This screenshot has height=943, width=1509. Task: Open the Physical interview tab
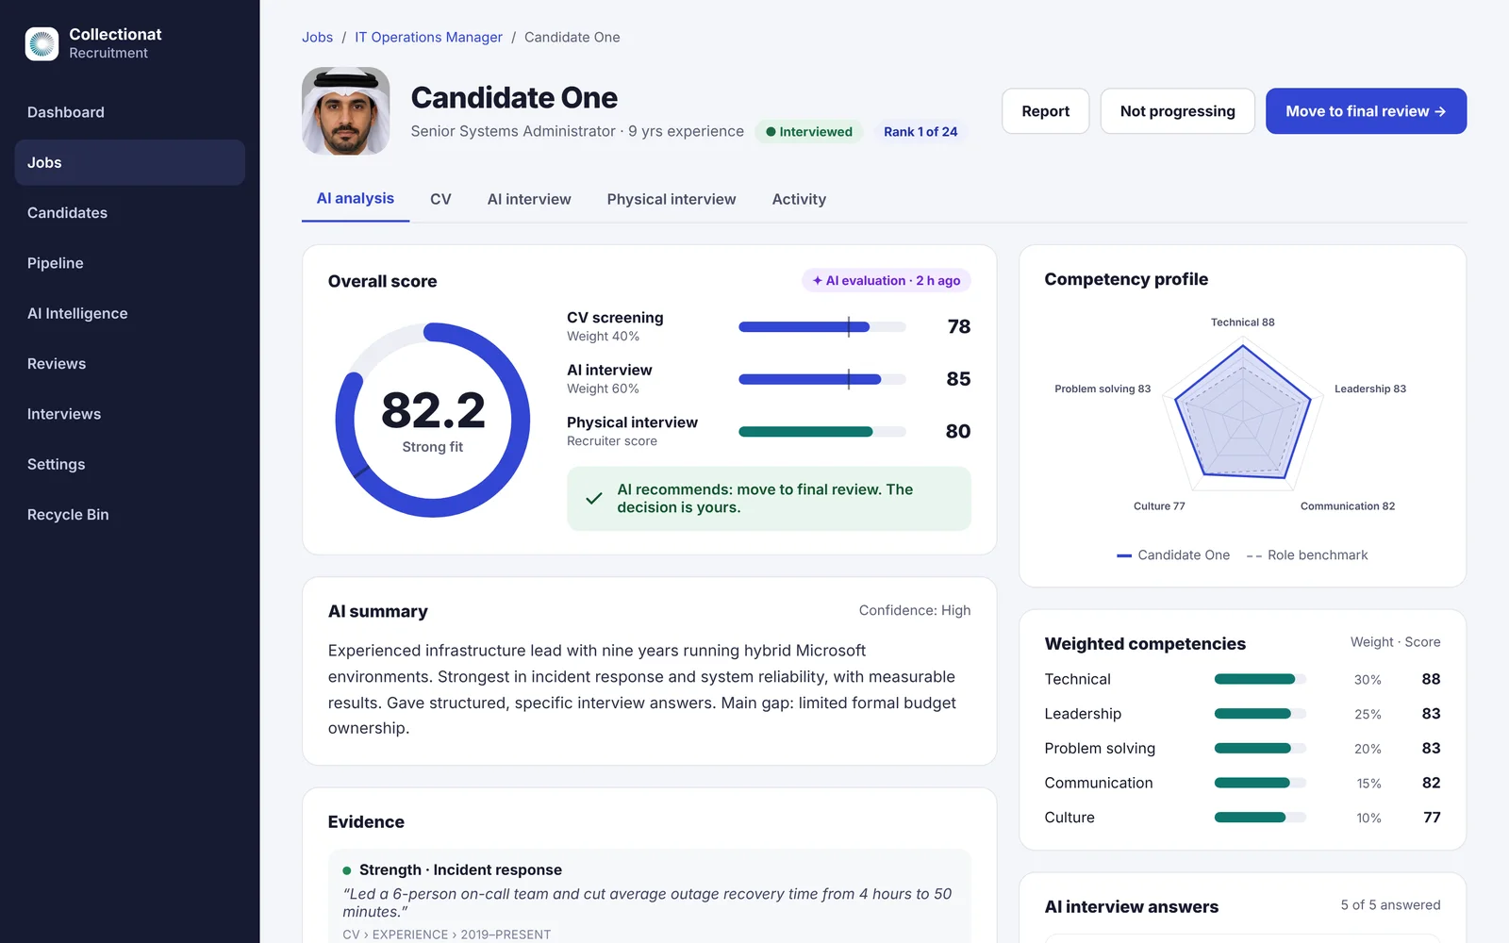point(672,199)
